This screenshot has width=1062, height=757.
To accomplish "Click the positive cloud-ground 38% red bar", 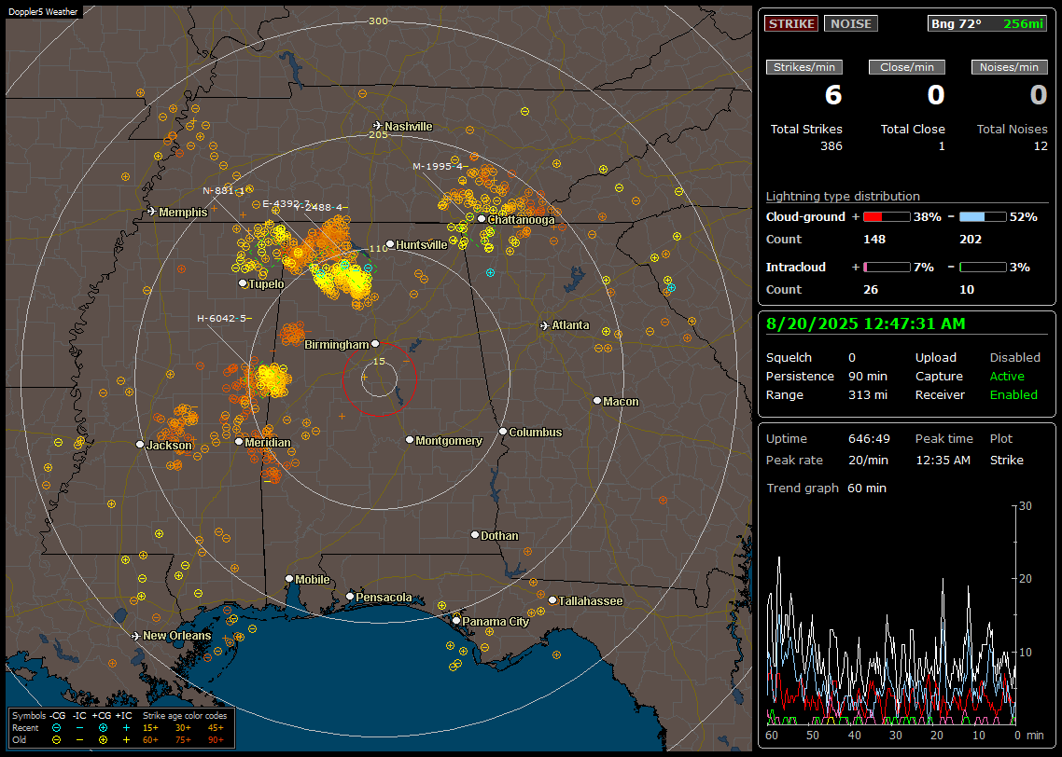I will point(887,216).
